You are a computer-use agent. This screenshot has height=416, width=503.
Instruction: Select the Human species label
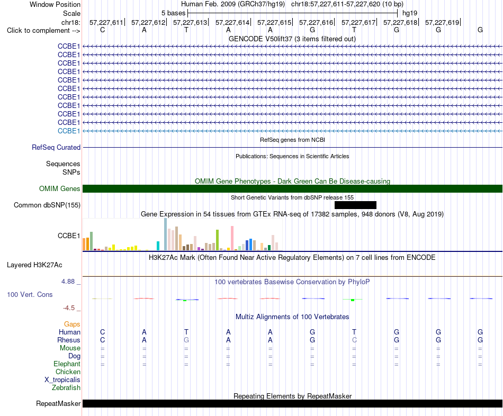(69, 332)
